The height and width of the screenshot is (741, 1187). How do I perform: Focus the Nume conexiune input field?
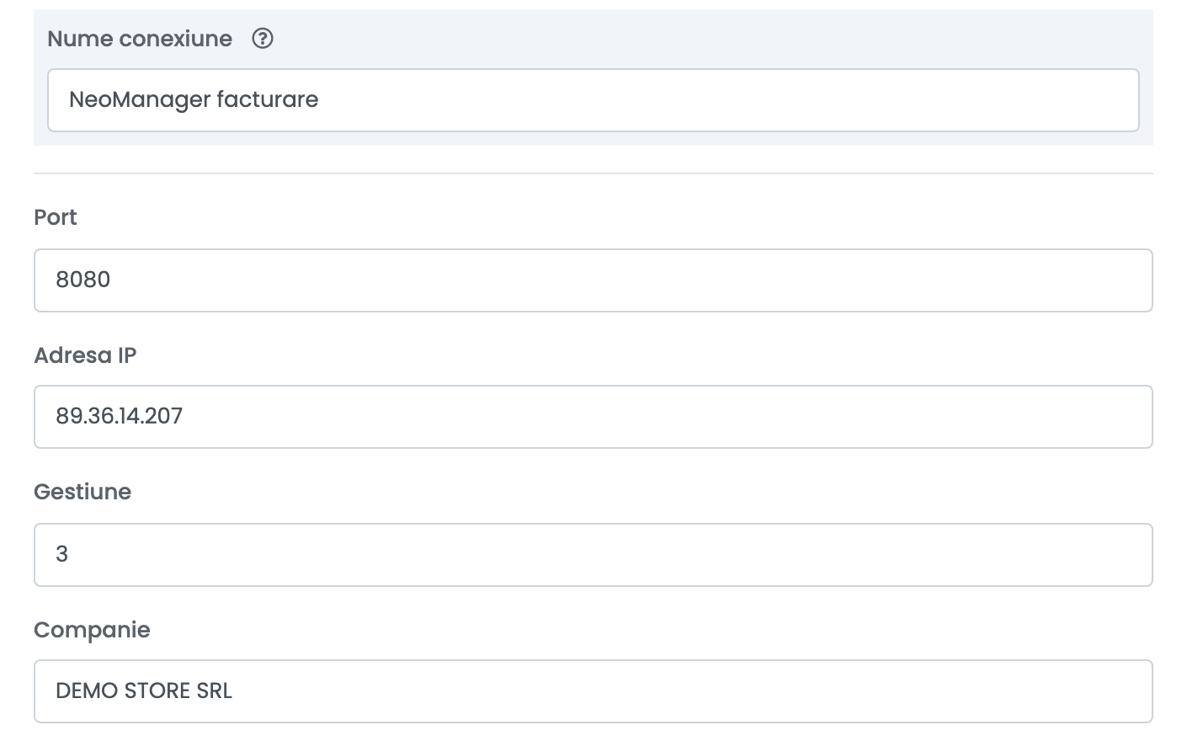(x=593, y=100)
